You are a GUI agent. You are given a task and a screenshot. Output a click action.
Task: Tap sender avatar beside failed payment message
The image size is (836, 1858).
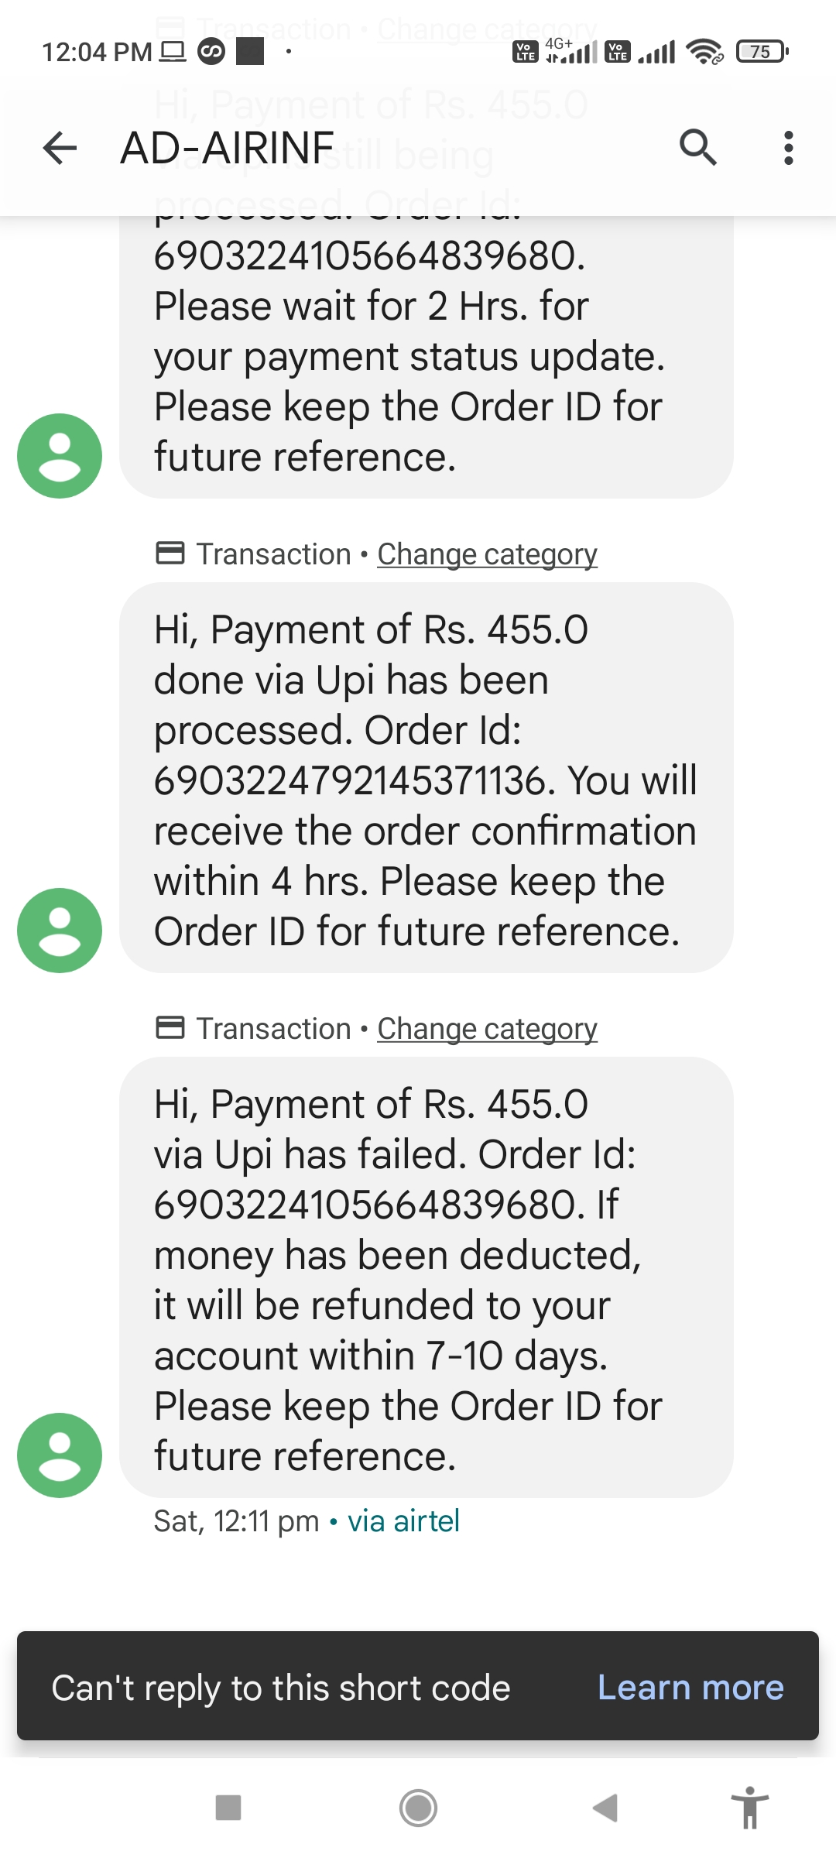click(x=60, y=1455)
